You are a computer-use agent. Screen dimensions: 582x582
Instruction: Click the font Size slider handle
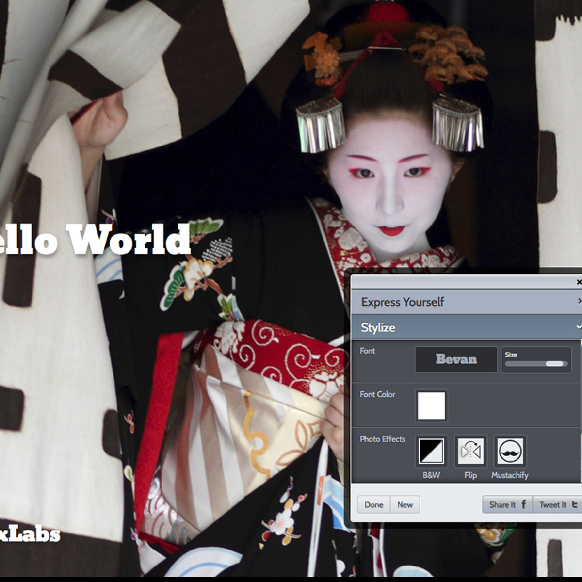[554, 364]
